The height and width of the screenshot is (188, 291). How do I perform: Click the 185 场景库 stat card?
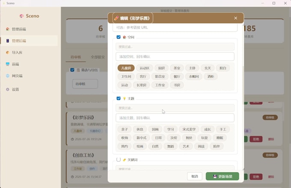264,31
